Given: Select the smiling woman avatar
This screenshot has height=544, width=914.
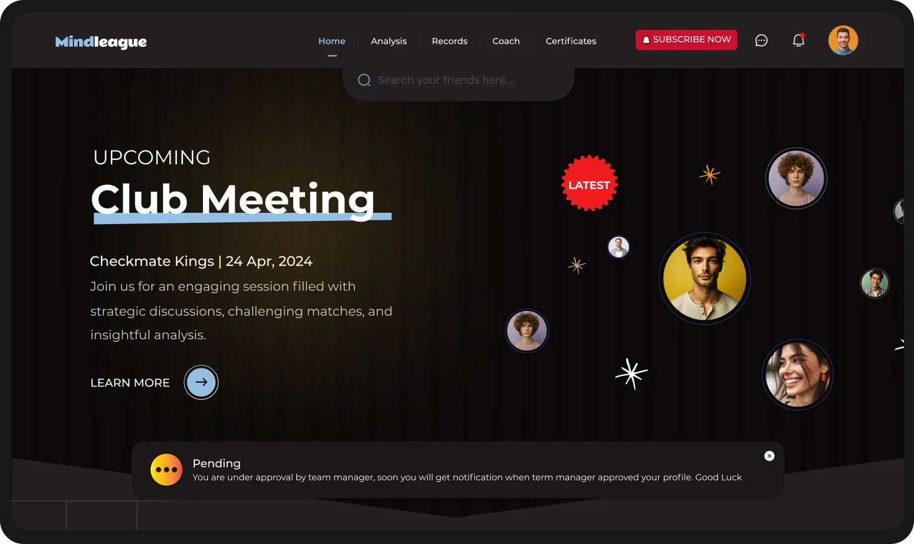Looking at the screenshot, I should pos(798,374).
